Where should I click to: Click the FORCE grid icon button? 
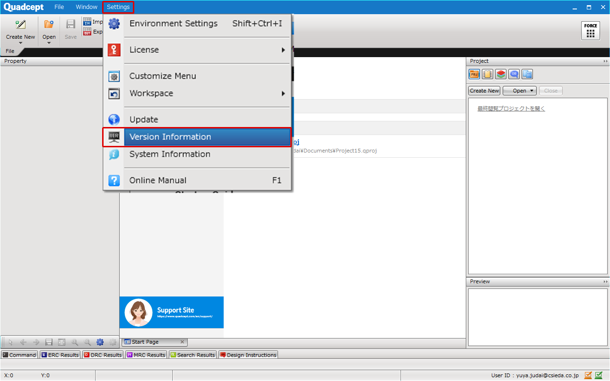click(590, 31)
